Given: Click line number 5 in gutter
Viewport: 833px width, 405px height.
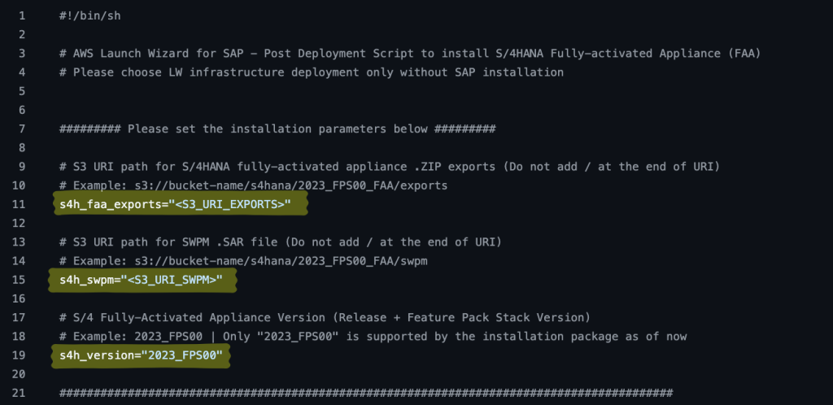Looking at the screenshot, I should [x=22, y=91].
